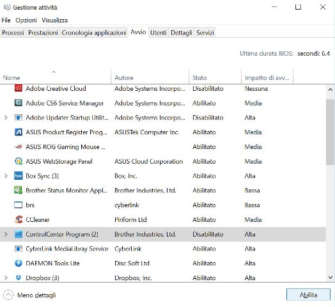Click the ASUS WebStorage Panel icon
This screenshot has height=307, width=335.
point(19,161)
